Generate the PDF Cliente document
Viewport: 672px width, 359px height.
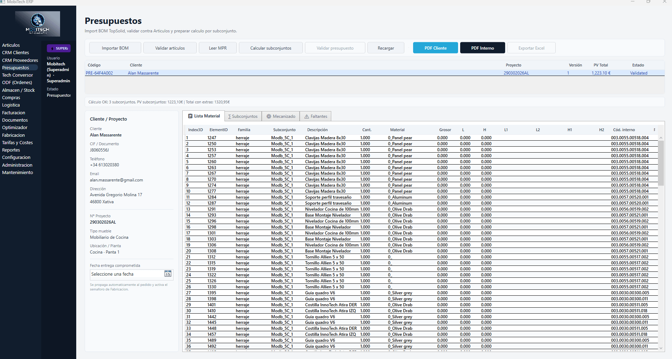pyautogui.click(x=435, y=48)
